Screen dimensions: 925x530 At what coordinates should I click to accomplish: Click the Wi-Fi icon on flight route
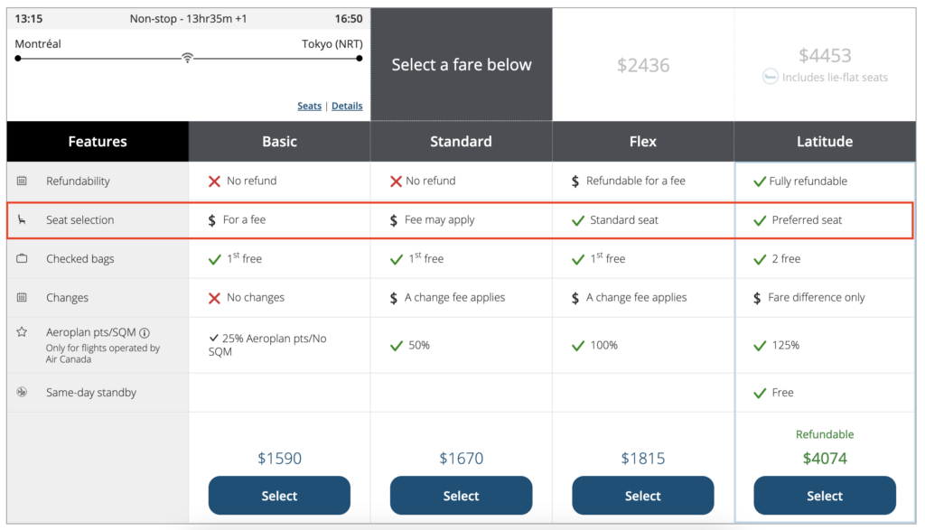187,58
